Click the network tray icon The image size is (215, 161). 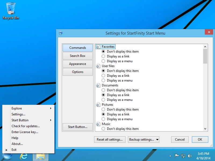tap(183, 156)
